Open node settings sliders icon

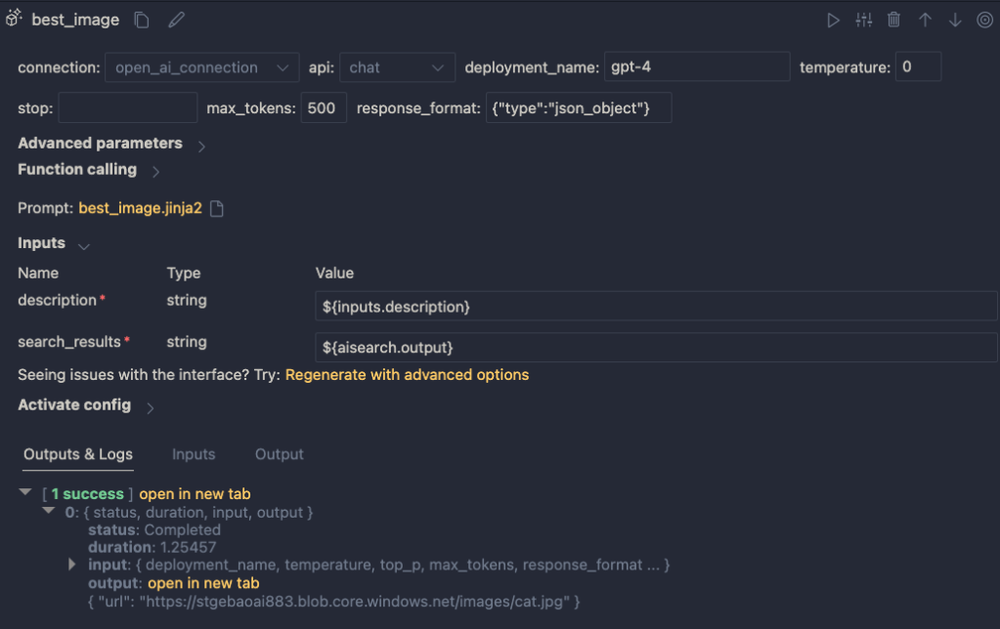(x=863, y=20)
